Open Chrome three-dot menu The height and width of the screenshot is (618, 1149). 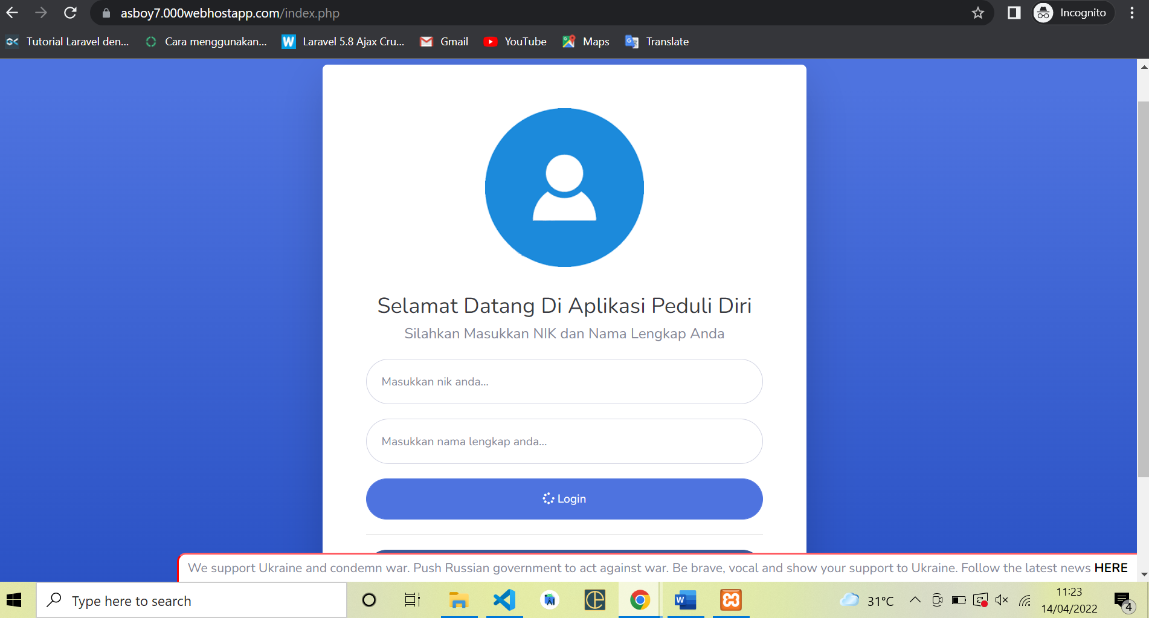[1131, 13]
